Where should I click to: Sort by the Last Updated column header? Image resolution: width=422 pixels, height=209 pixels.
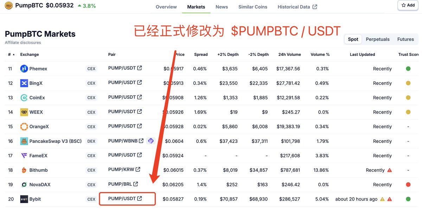(x=362, y=54)
